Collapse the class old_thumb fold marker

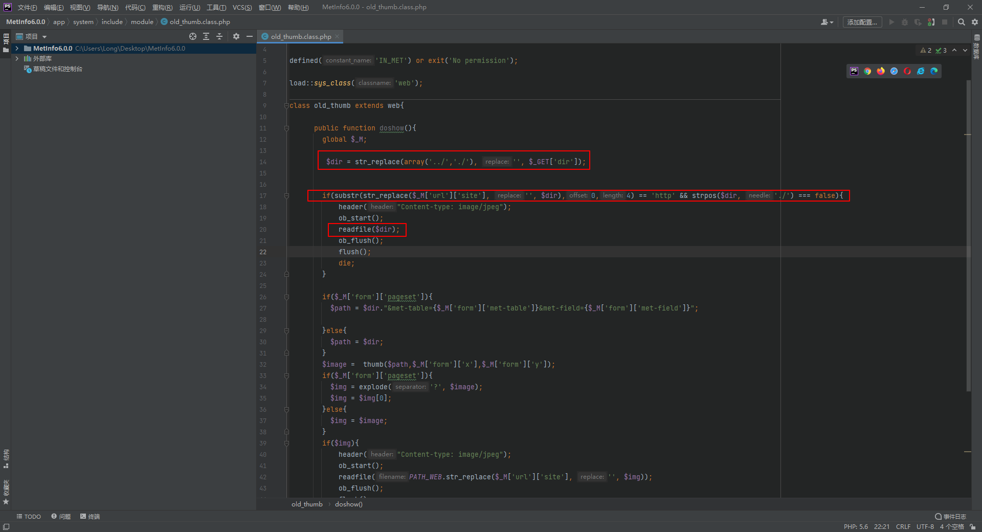point(286,105)
